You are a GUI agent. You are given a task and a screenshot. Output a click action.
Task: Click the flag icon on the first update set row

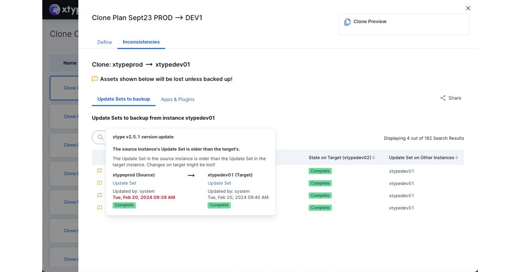pyautogui.click(x=100, y=171)
